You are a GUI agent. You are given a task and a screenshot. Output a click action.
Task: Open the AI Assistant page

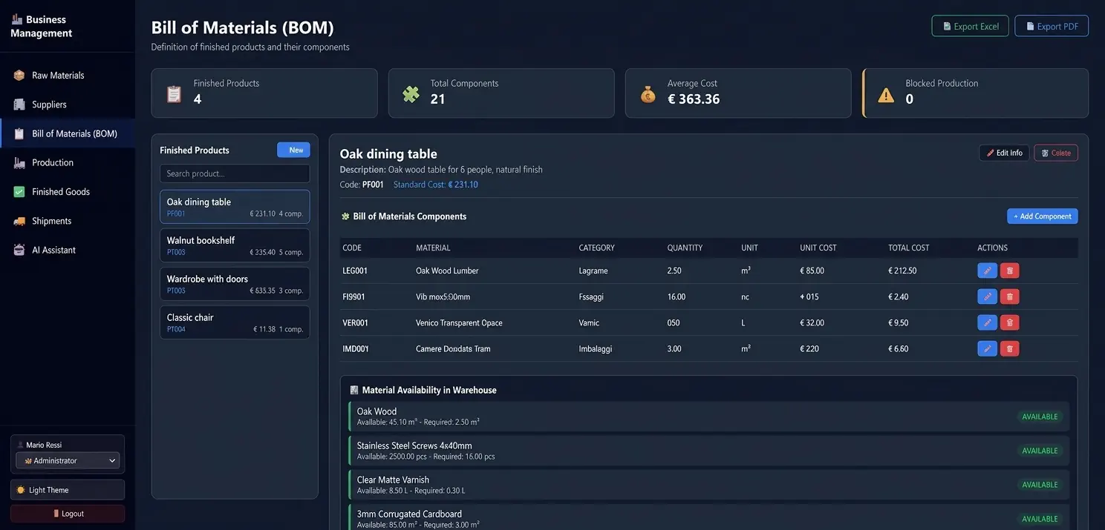pos(67,250)
